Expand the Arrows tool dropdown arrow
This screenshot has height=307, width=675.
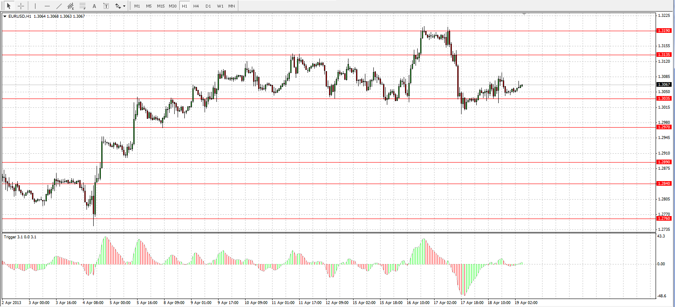pos(124,6)
